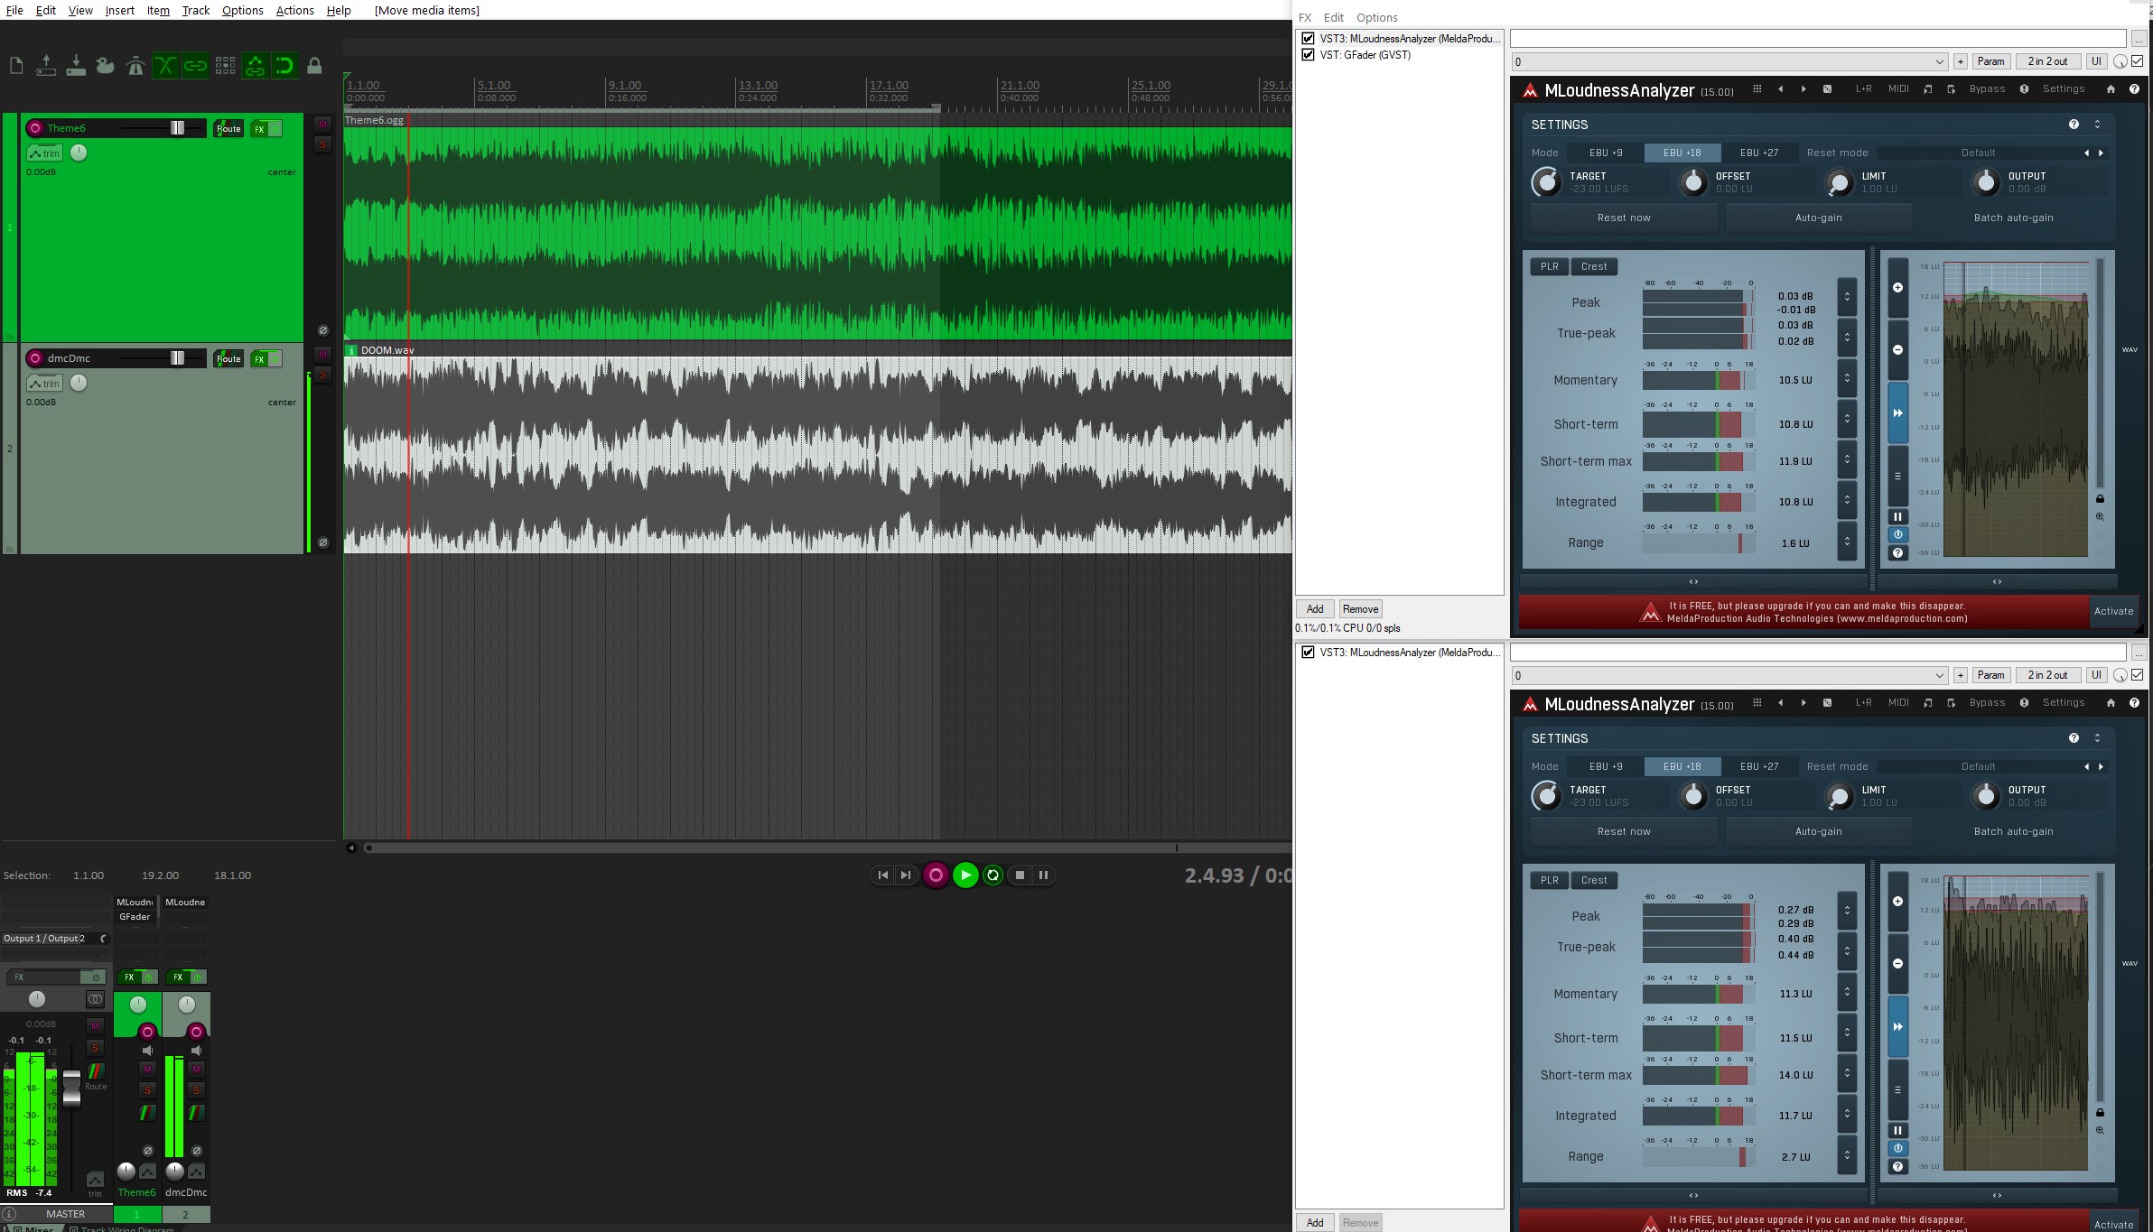2153x1232 pixels.
Task: Expand the Momentary meter arrows in upper analyzer
Action: click(1847, 380)
